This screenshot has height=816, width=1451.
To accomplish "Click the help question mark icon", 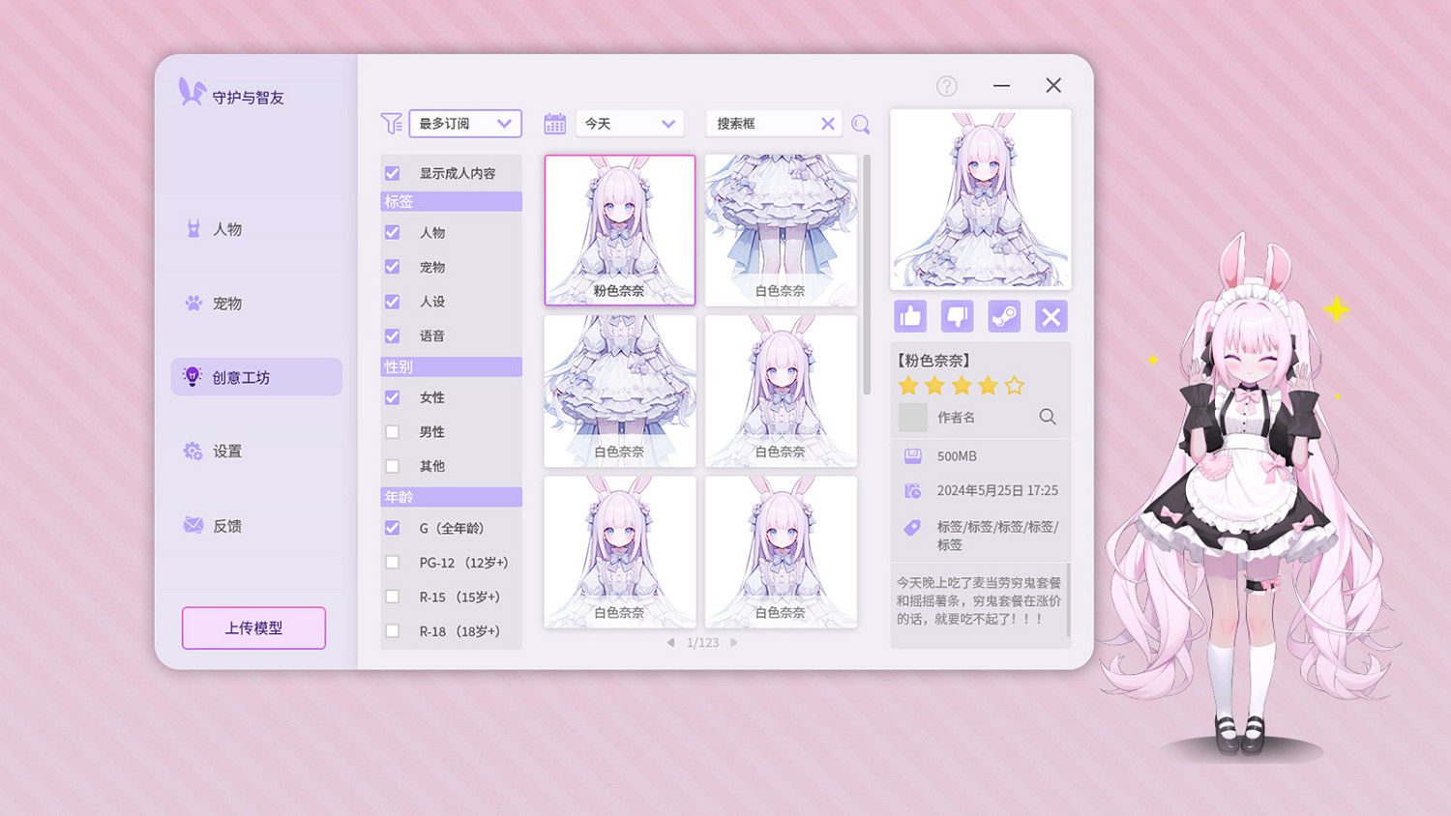I will tap(947, 85).
